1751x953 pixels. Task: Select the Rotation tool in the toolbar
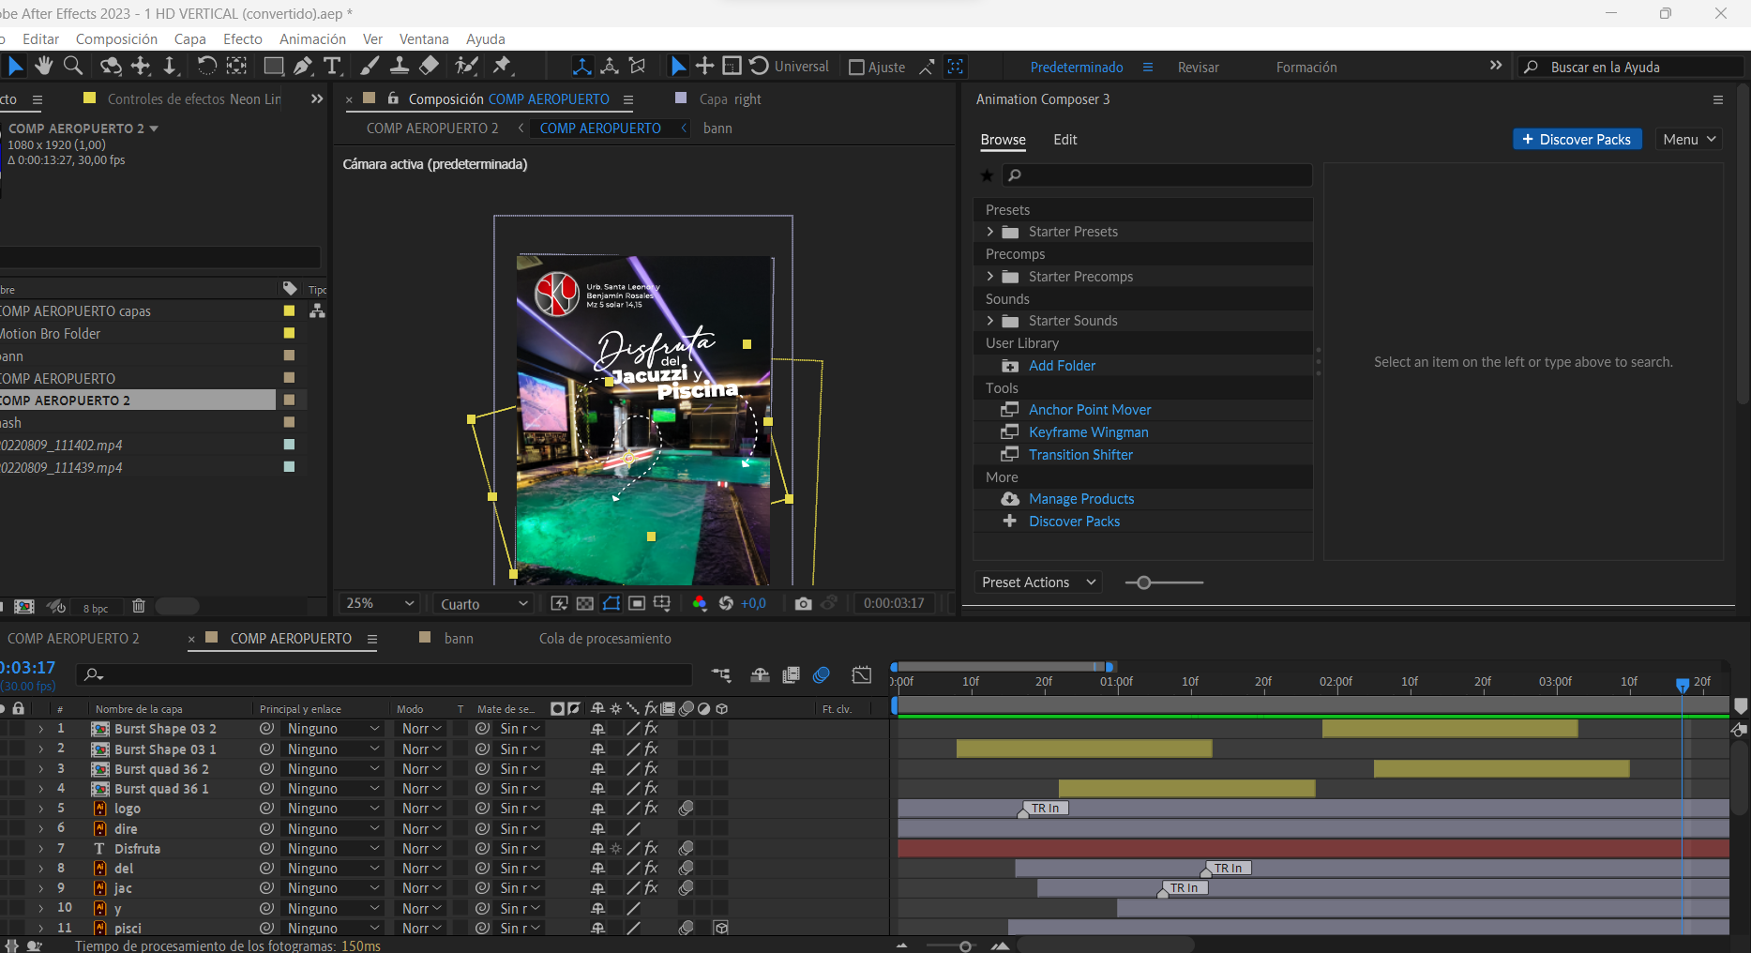coord(206,66)
